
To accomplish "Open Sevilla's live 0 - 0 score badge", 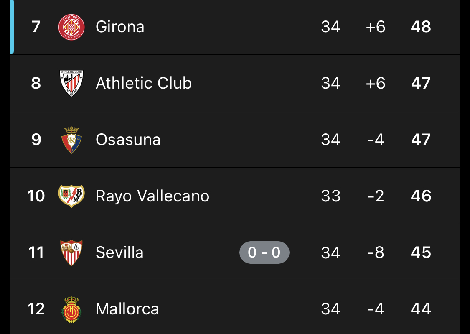I will click(x=264, y=252).
